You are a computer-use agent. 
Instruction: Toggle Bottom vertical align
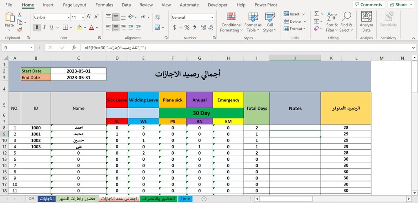tap(123, 18)
